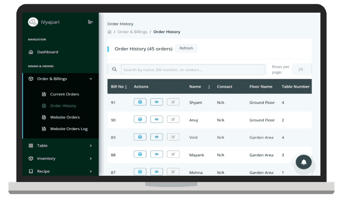
Task: Click the home icon in breadcrumb
Action: tap(109, 32)
